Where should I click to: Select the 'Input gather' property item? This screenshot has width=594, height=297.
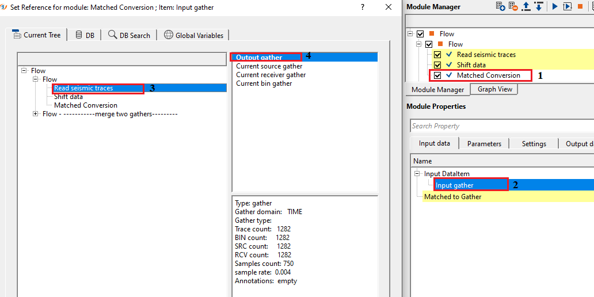(454, 185)
